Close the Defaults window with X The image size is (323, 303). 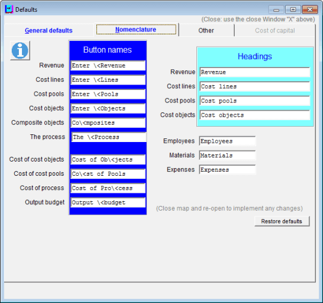click(310, 9)
